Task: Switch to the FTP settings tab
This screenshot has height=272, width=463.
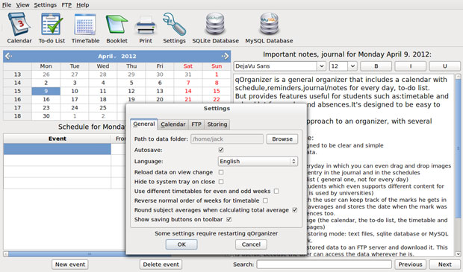Action: tap(196, 124)
